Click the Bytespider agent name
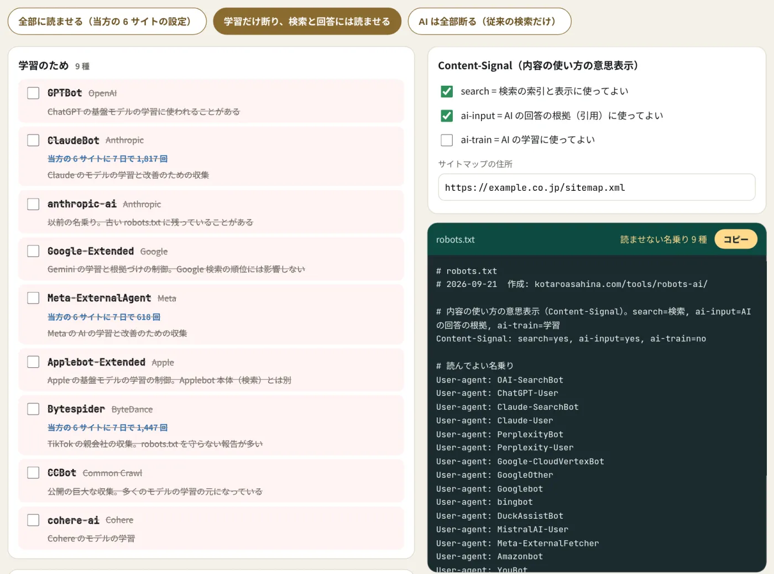This screenshot has width=774, height=574. [x=76, y=409]
